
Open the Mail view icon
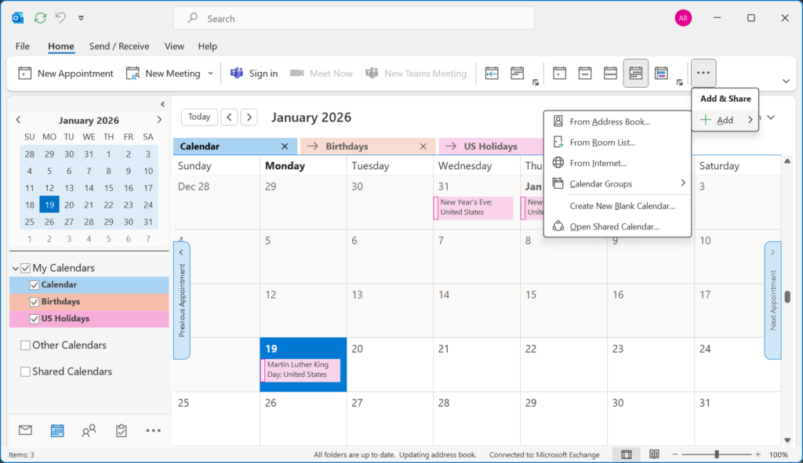25,430
